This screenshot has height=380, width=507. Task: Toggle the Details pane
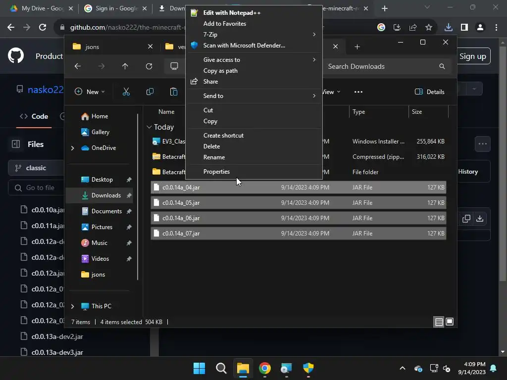click(429, 92)
